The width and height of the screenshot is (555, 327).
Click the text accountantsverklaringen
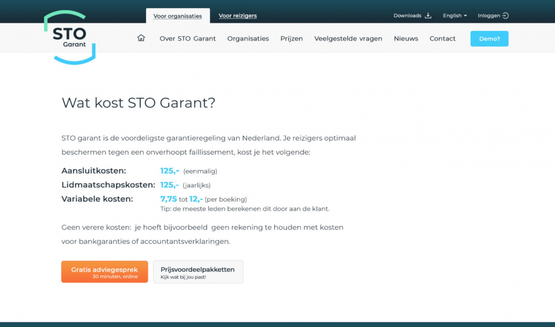[185, 242]
